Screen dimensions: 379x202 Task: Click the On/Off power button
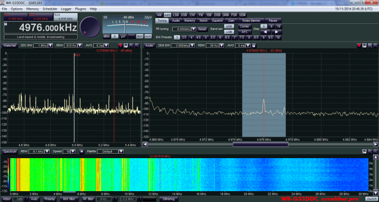(x=372, y=199)
